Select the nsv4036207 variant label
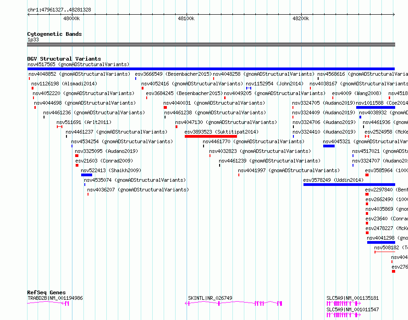Viewport: 408px width, 320px height. click(x=138, y=190)
